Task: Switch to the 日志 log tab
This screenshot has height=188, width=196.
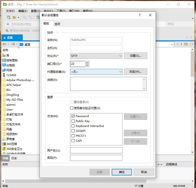Action: coord(14,158)
